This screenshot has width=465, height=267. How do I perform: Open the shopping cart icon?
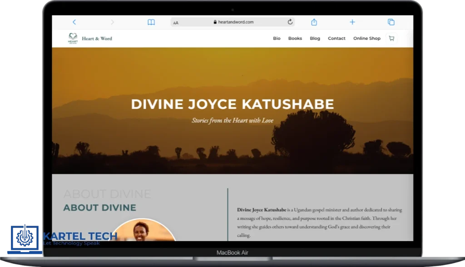391,39
